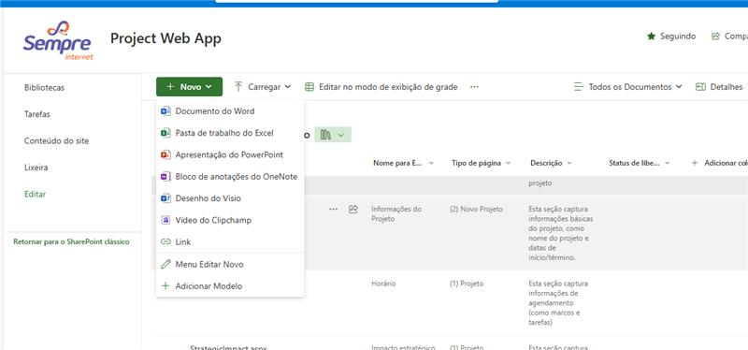Select Desenho do Visio menu item
The image size is (748, 350).
(x=230, y=198)
